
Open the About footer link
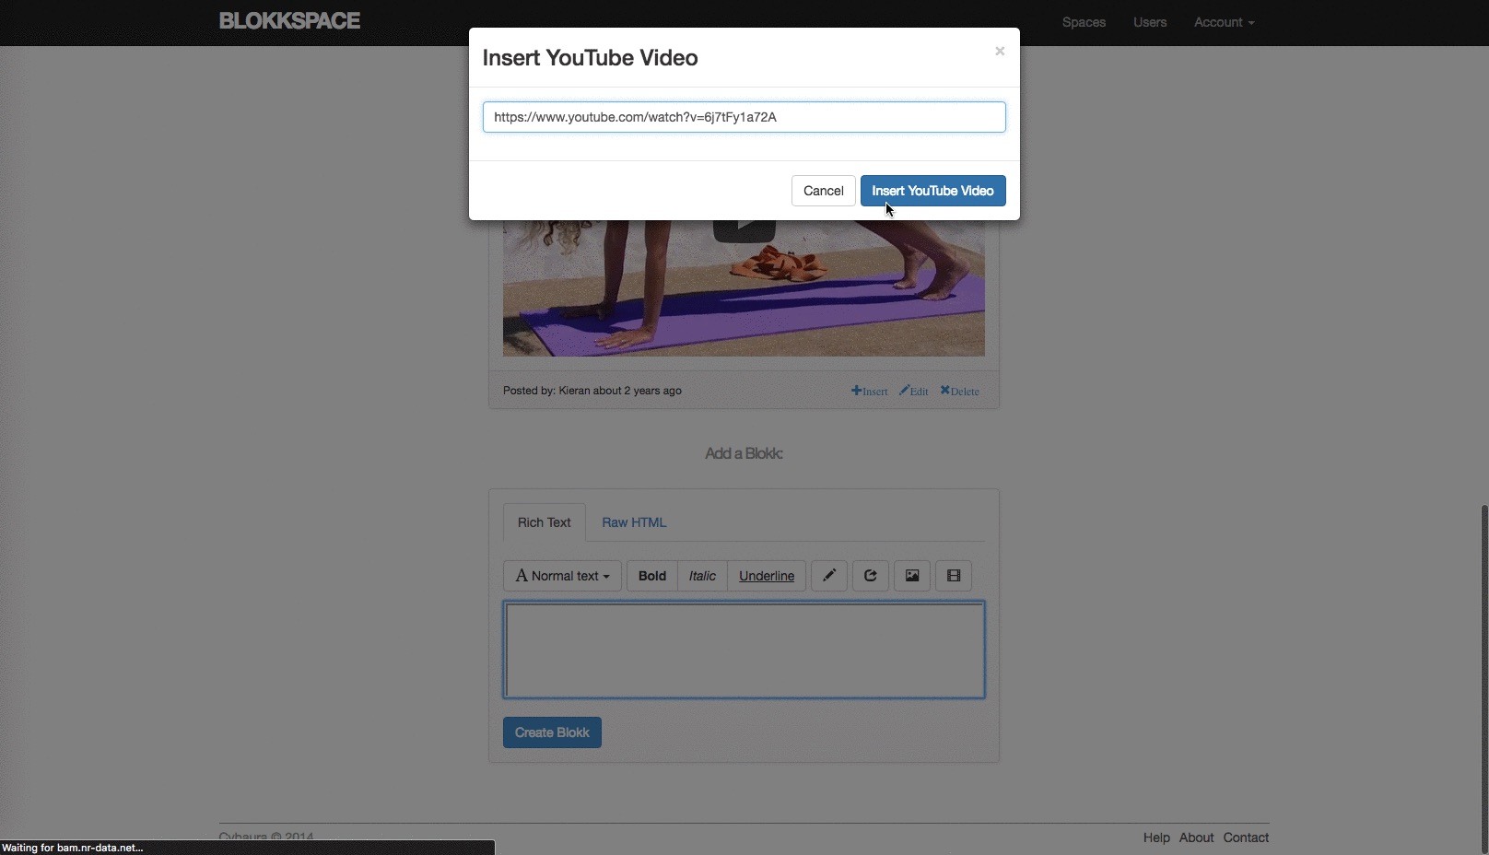coord(1196,837)
